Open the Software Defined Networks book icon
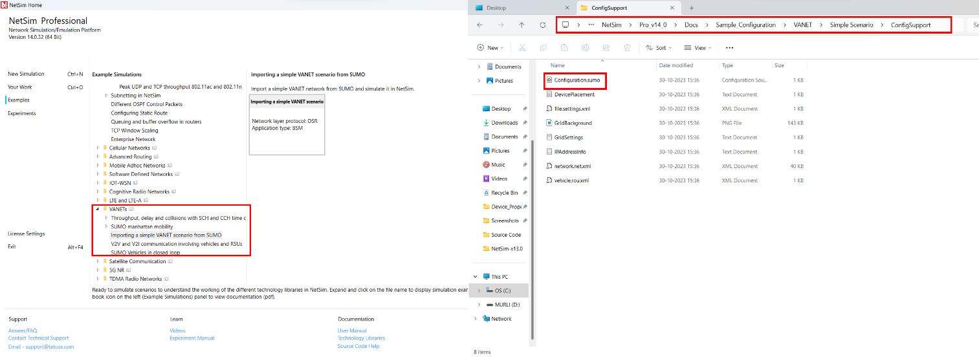 [177, 174]
